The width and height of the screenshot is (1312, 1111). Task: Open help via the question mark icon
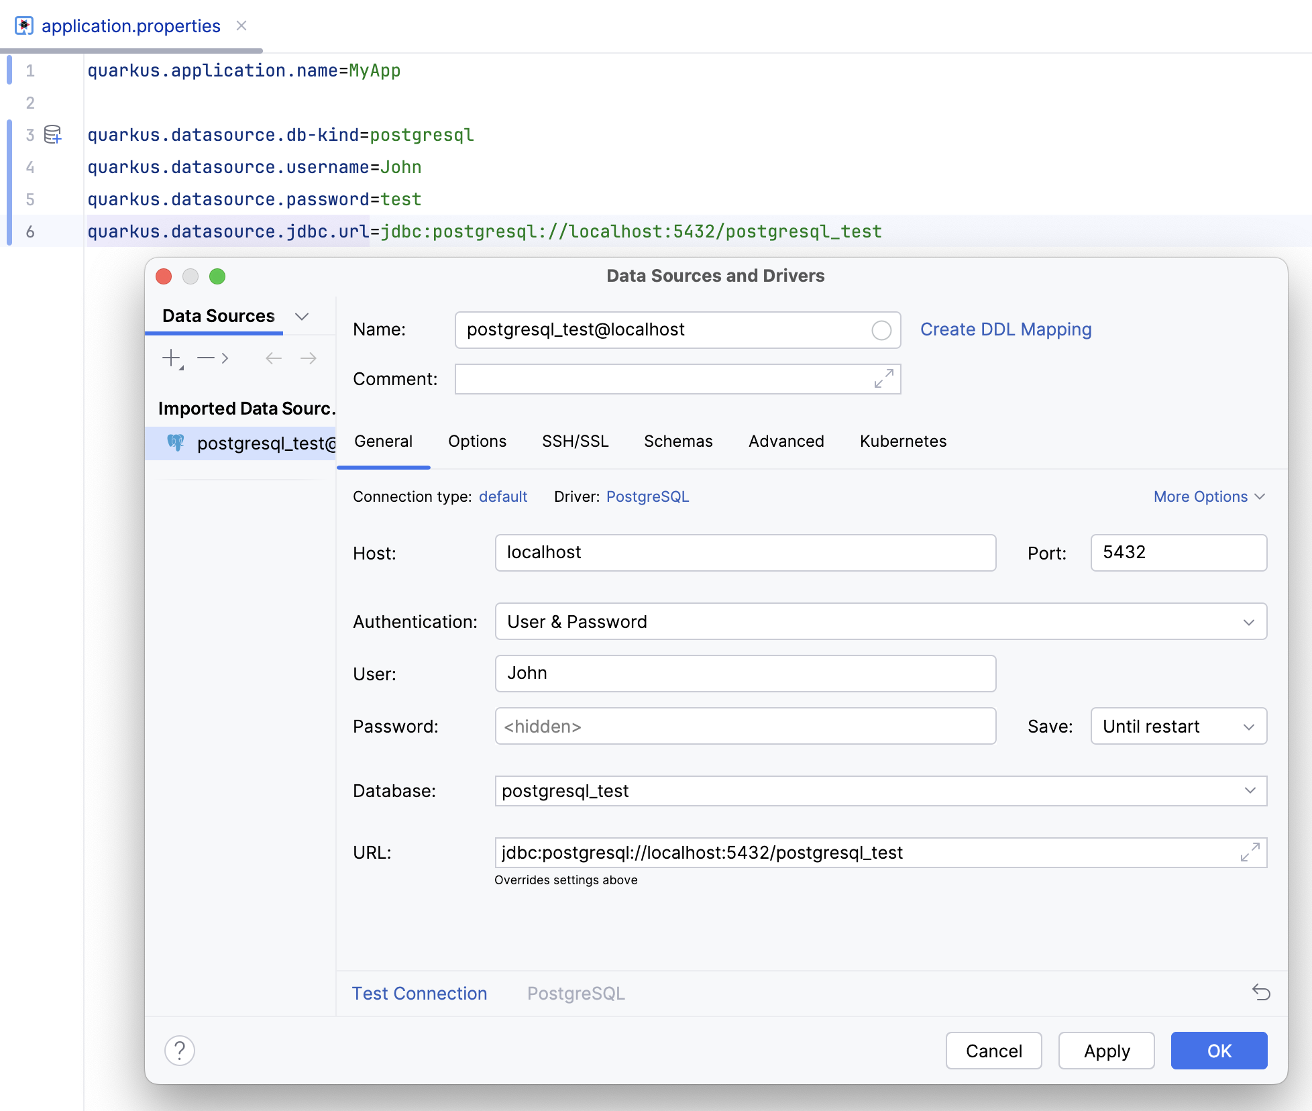pos(179,1051)
